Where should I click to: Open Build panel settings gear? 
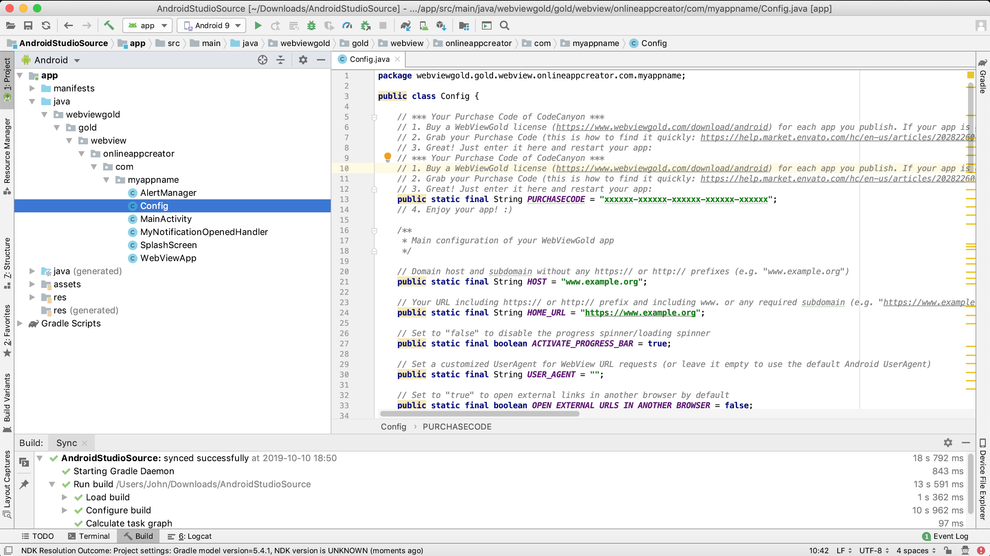click(x=948, y=443)
